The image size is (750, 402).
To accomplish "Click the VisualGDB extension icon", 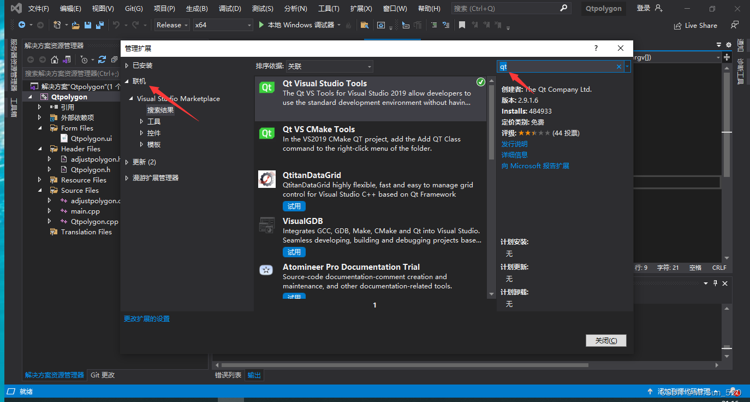I will [x=267, y=225].
